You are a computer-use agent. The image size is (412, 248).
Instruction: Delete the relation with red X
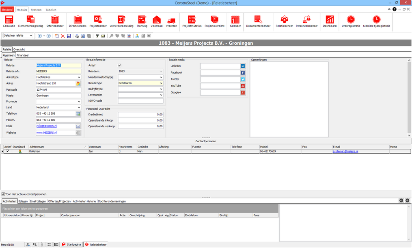63,36
